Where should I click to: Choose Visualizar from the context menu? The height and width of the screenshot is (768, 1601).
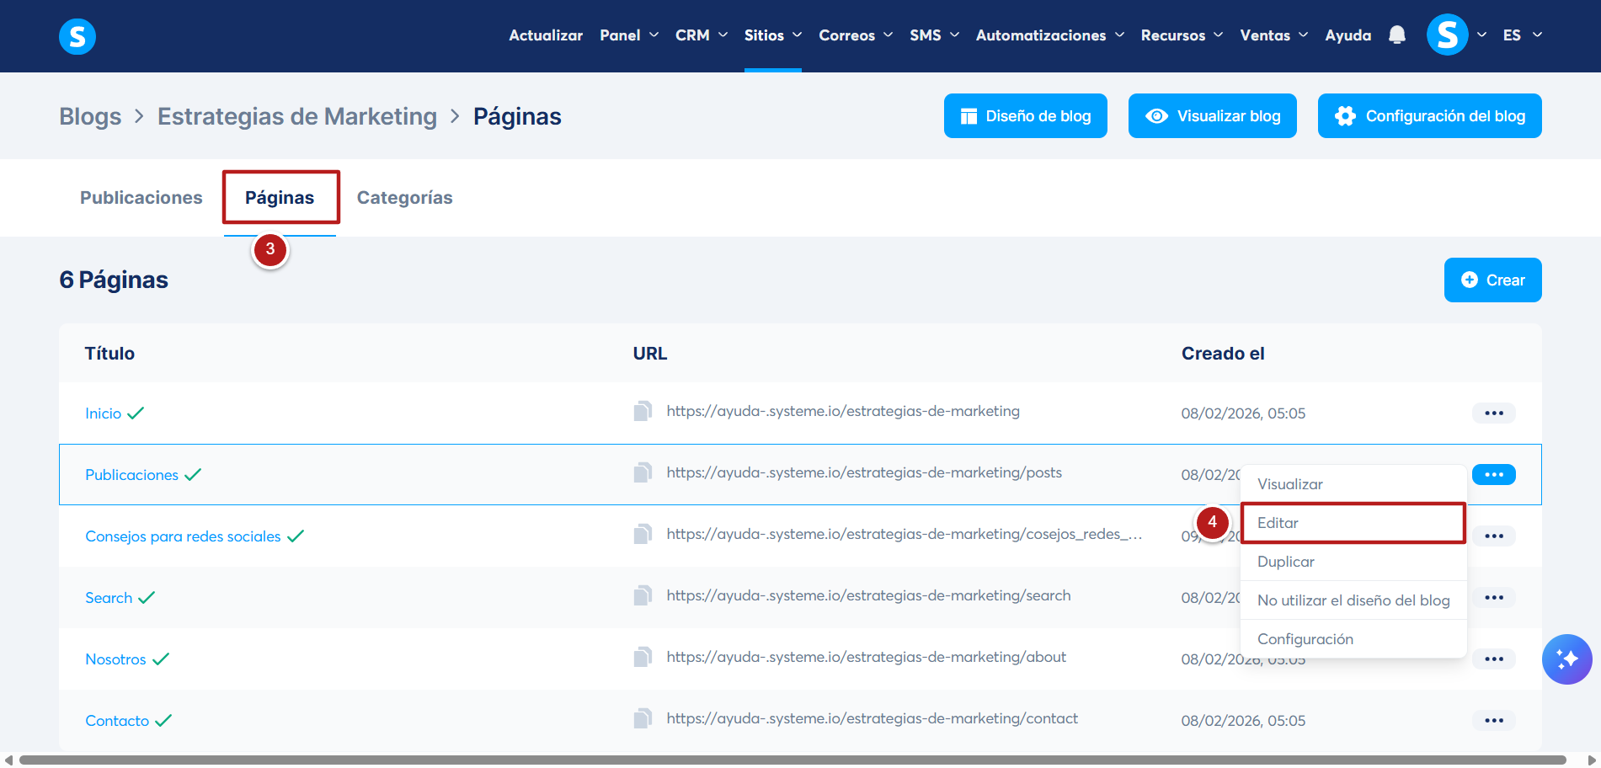click(x=1353, y=484)
